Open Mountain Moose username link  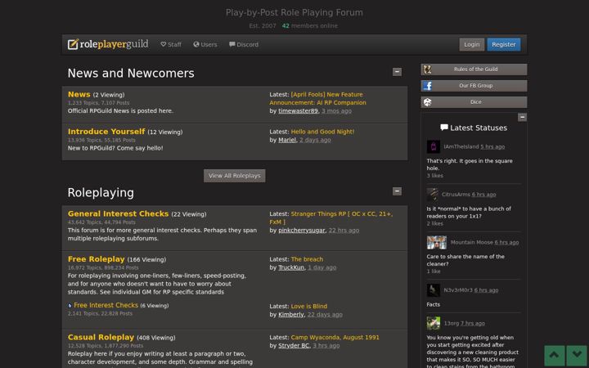point(471,243)
